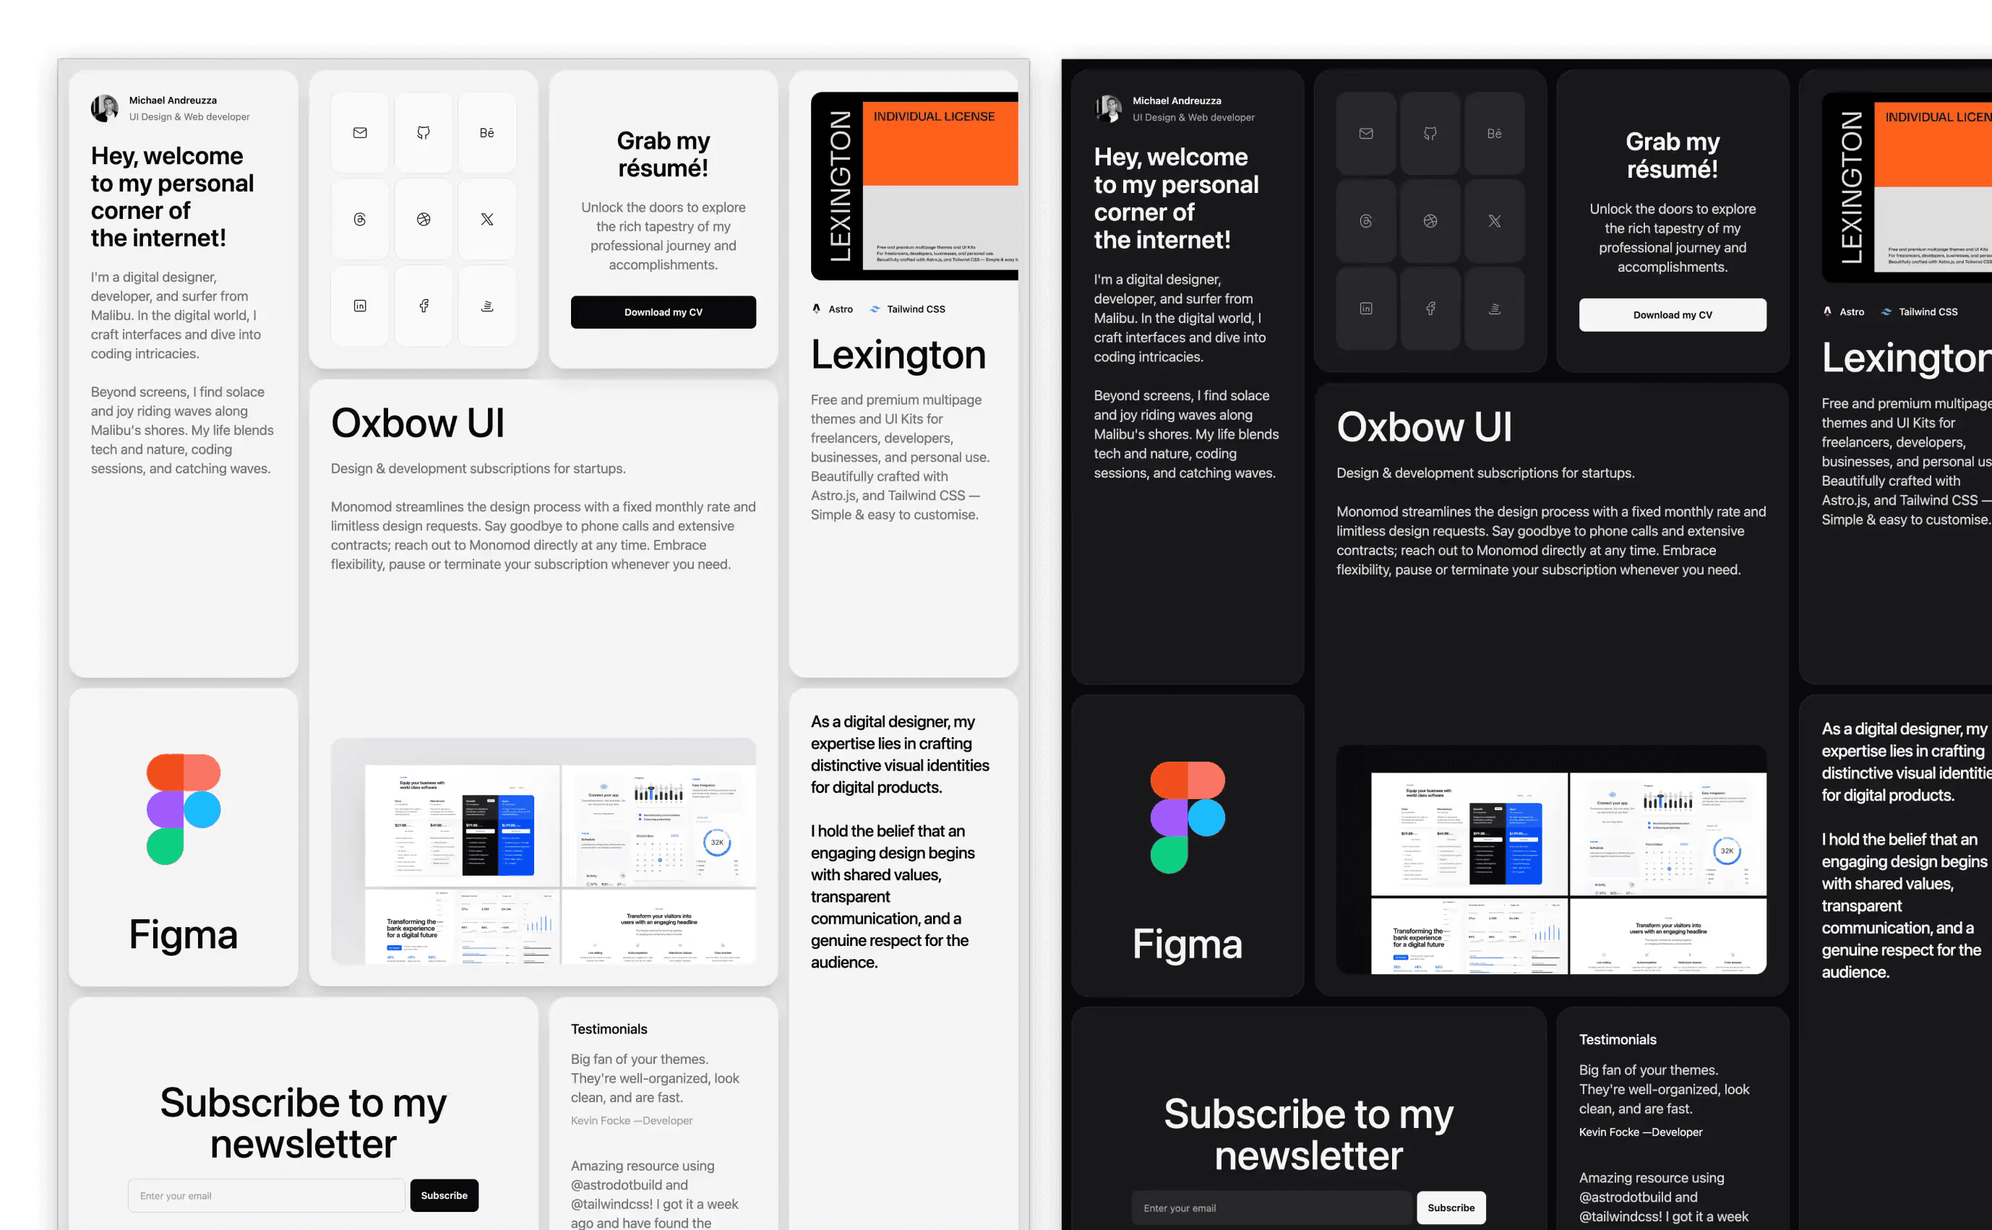This screenshot has width=1992, height=1230.
Task: Open the email contact icon
Action: 359,132
